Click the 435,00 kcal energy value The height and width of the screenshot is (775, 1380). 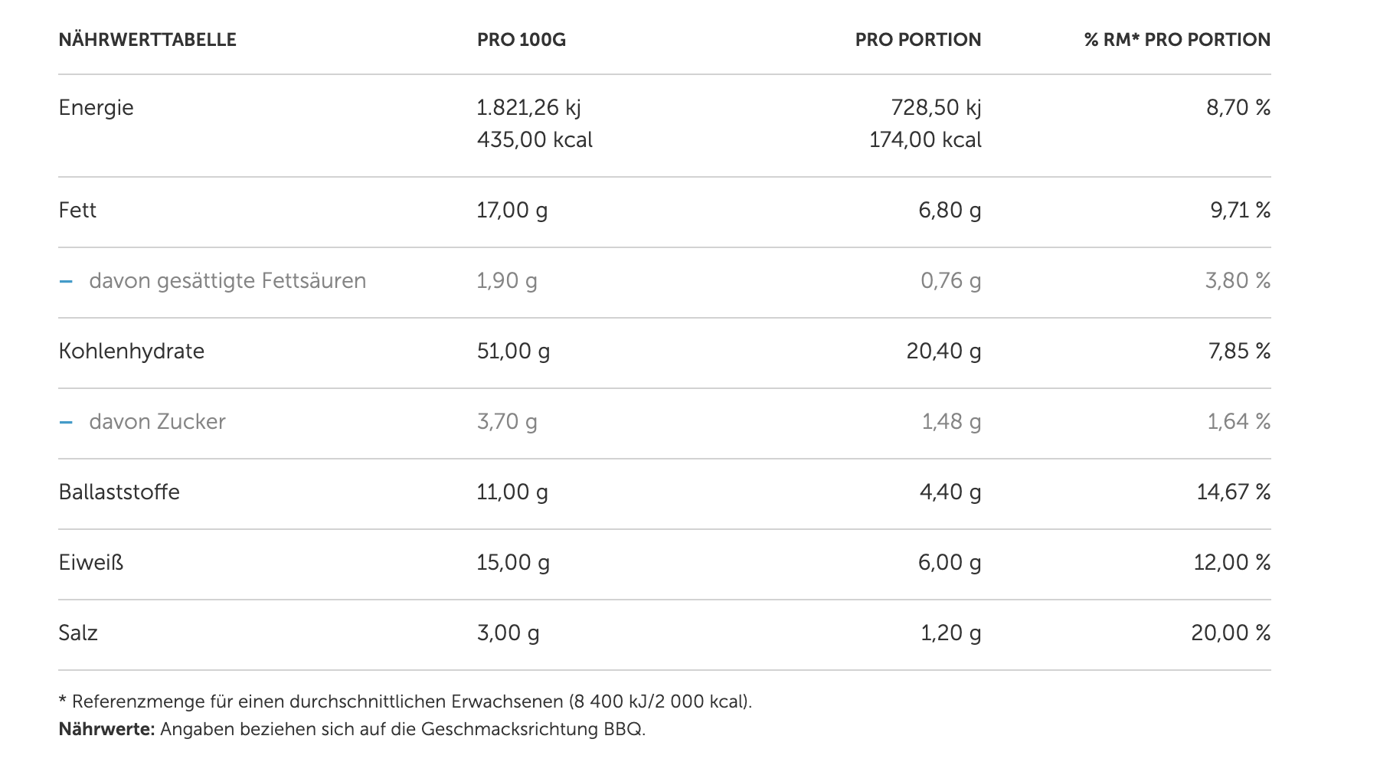tap(535, 140)
